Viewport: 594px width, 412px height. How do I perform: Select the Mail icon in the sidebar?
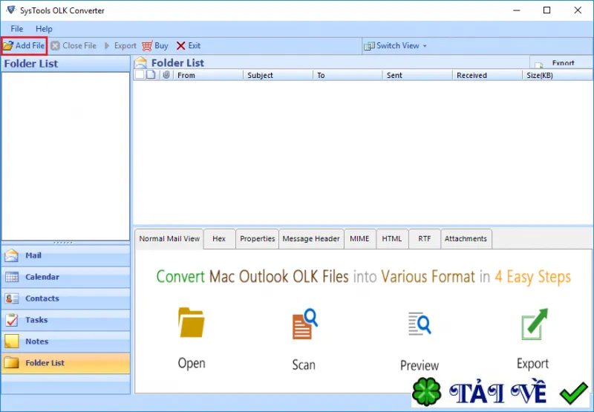pyautogui.click(x=11, y=255)
